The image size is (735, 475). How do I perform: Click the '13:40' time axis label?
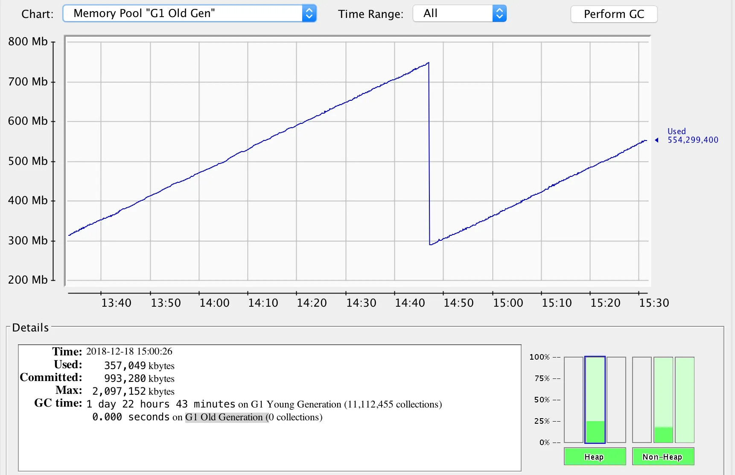117,303
